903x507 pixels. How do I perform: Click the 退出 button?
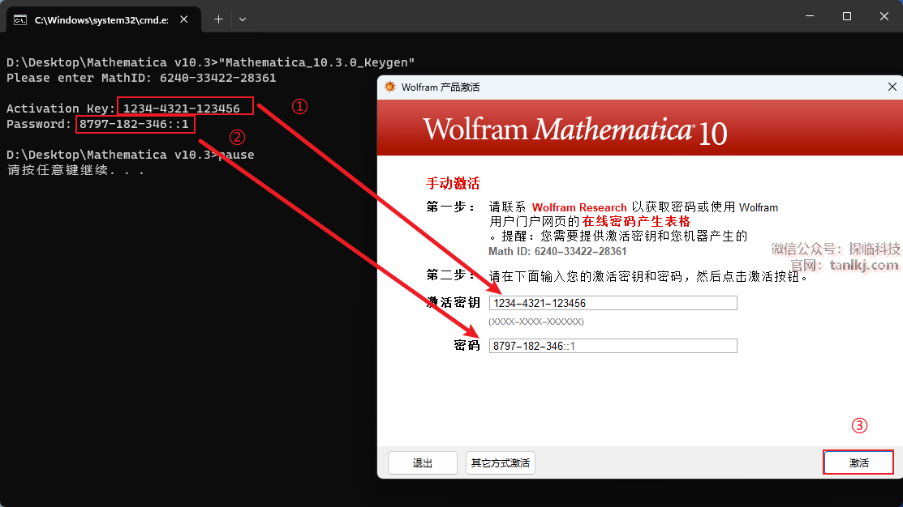[422, 462]
